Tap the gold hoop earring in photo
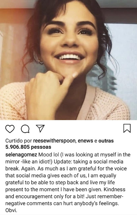The width and height of the screenshot is (137, 215). pyautogui.click(x=41, y=62)
